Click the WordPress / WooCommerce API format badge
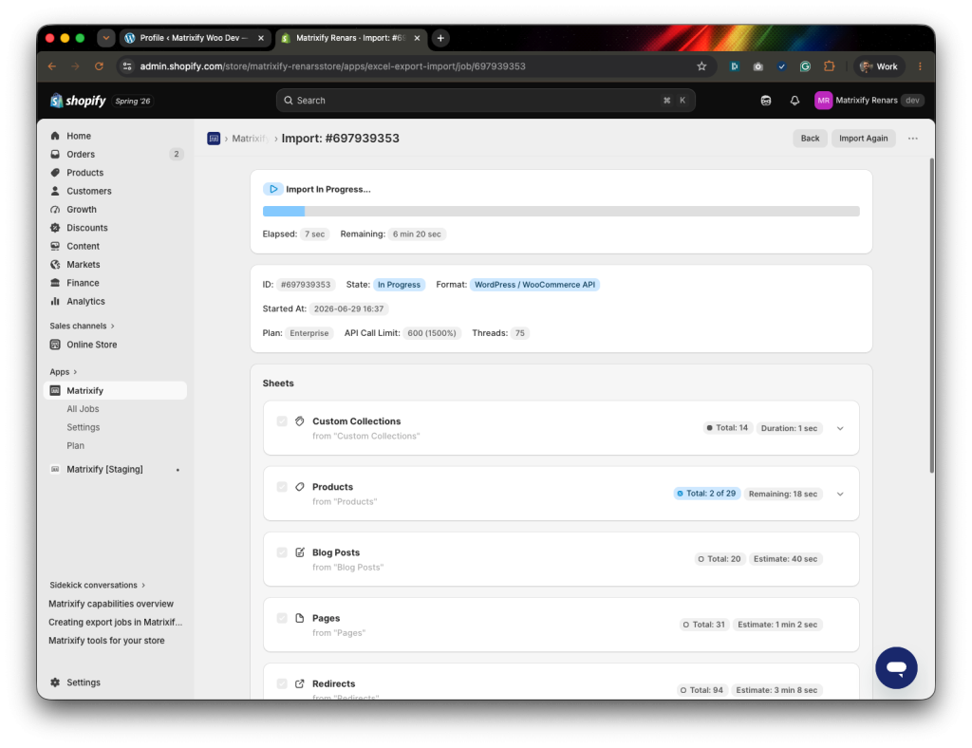This screenshot has width=972, height=748. (534, 285)
